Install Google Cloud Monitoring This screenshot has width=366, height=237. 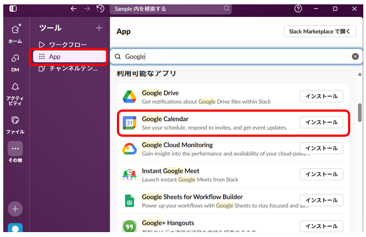(x=321, y=148)
